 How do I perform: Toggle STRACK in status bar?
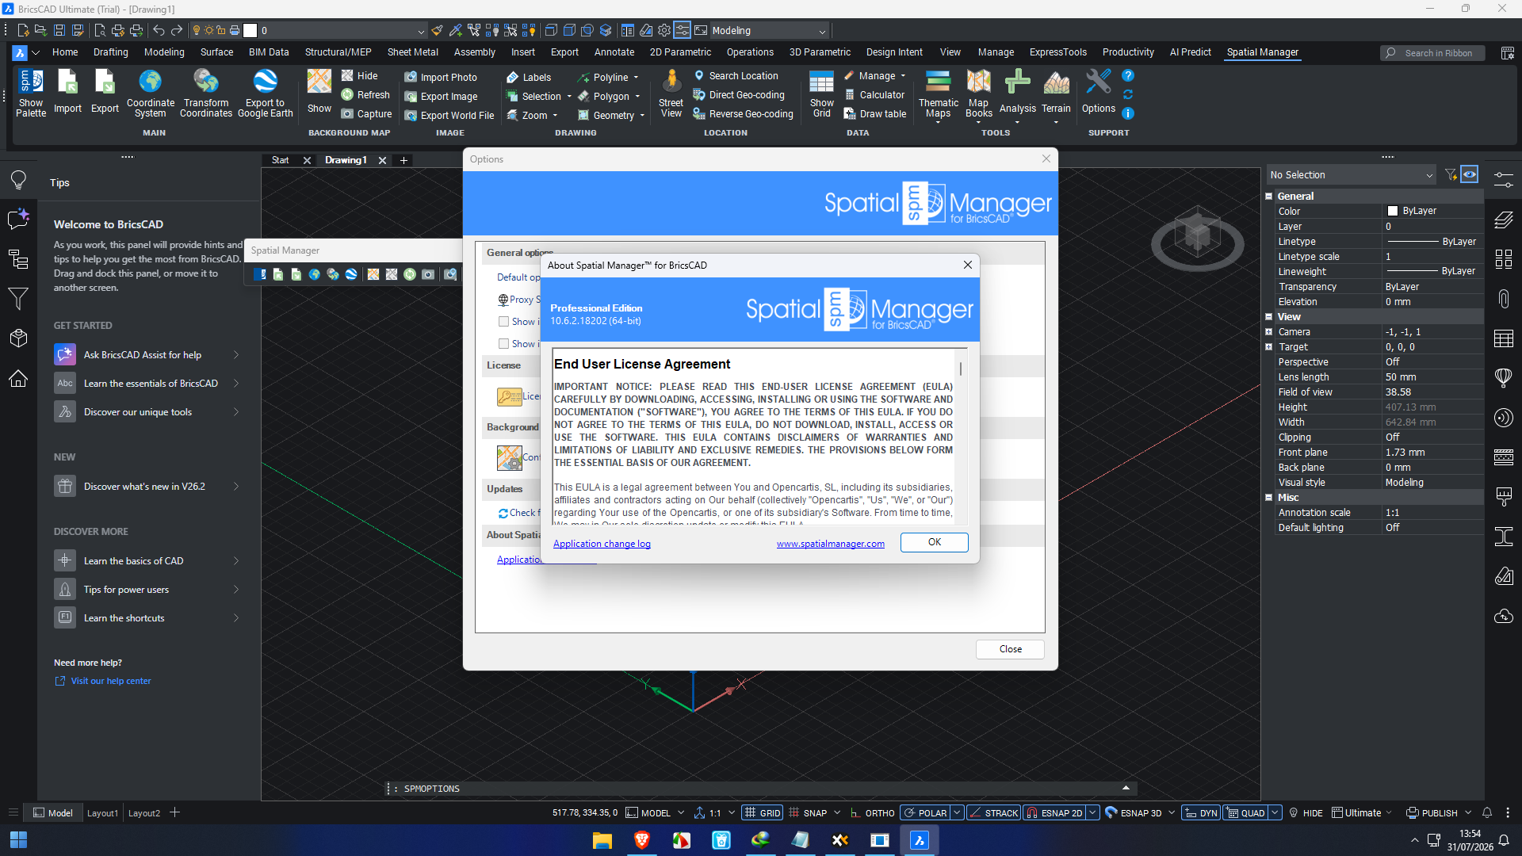(x=993, y=812)
